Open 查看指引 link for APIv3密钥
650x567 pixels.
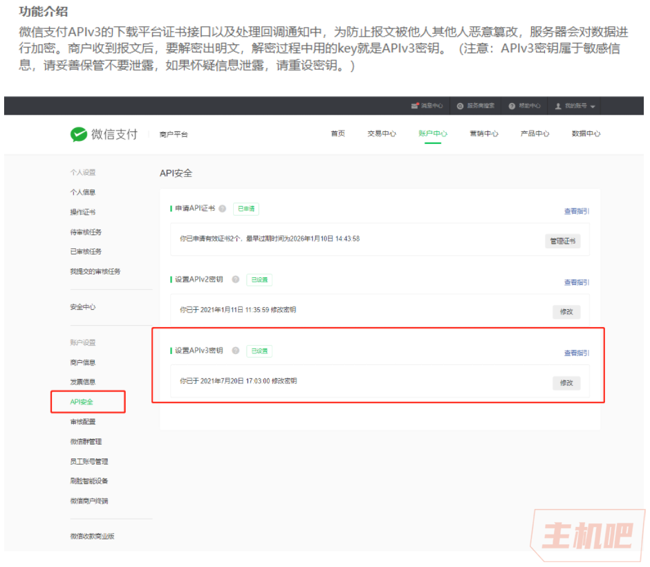tap(577, 353)
